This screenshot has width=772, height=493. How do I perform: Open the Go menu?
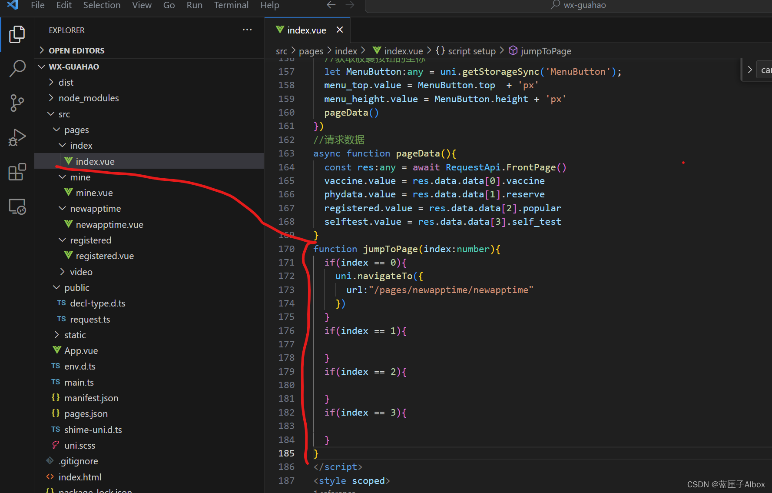coord(169,5)
